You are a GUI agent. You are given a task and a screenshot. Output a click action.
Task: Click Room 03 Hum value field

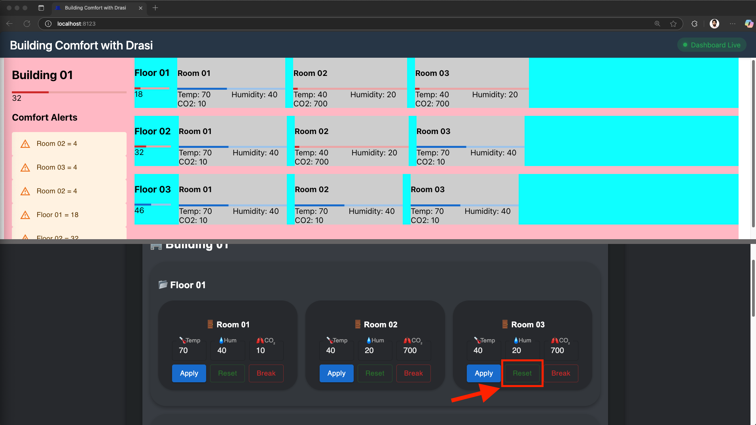coord(522,351)
